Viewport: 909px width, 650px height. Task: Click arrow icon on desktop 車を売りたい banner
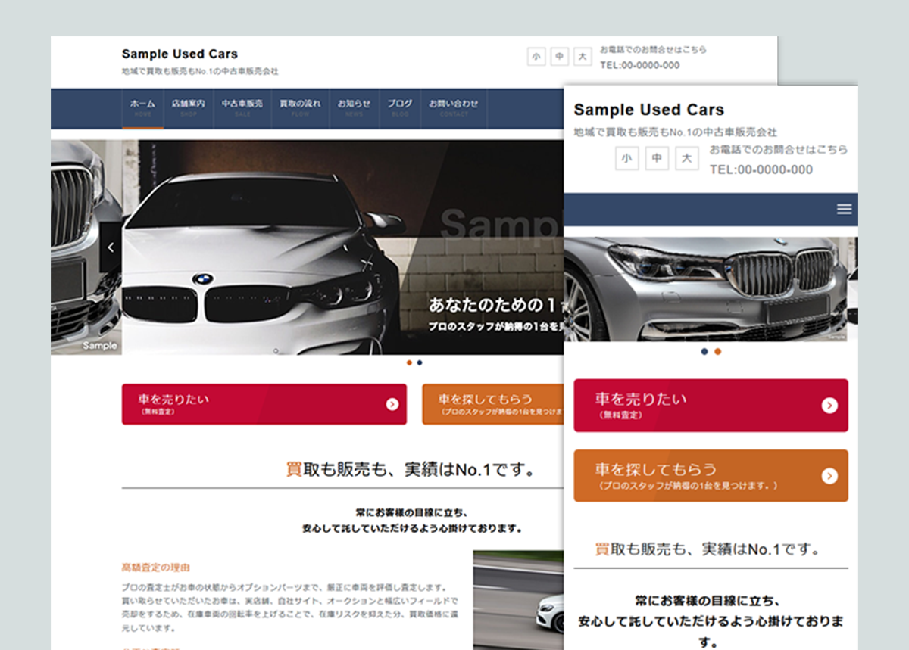(392, 404)
